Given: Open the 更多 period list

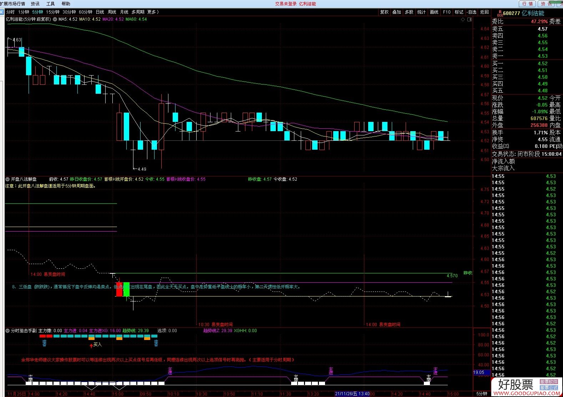Looking at the screenshot, I should click(153, 12).
